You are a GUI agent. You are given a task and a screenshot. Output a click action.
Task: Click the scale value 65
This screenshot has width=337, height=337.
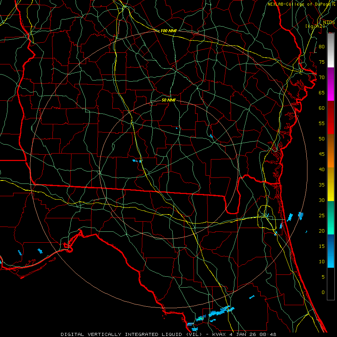pyautogui.click(x=322, y=92)
